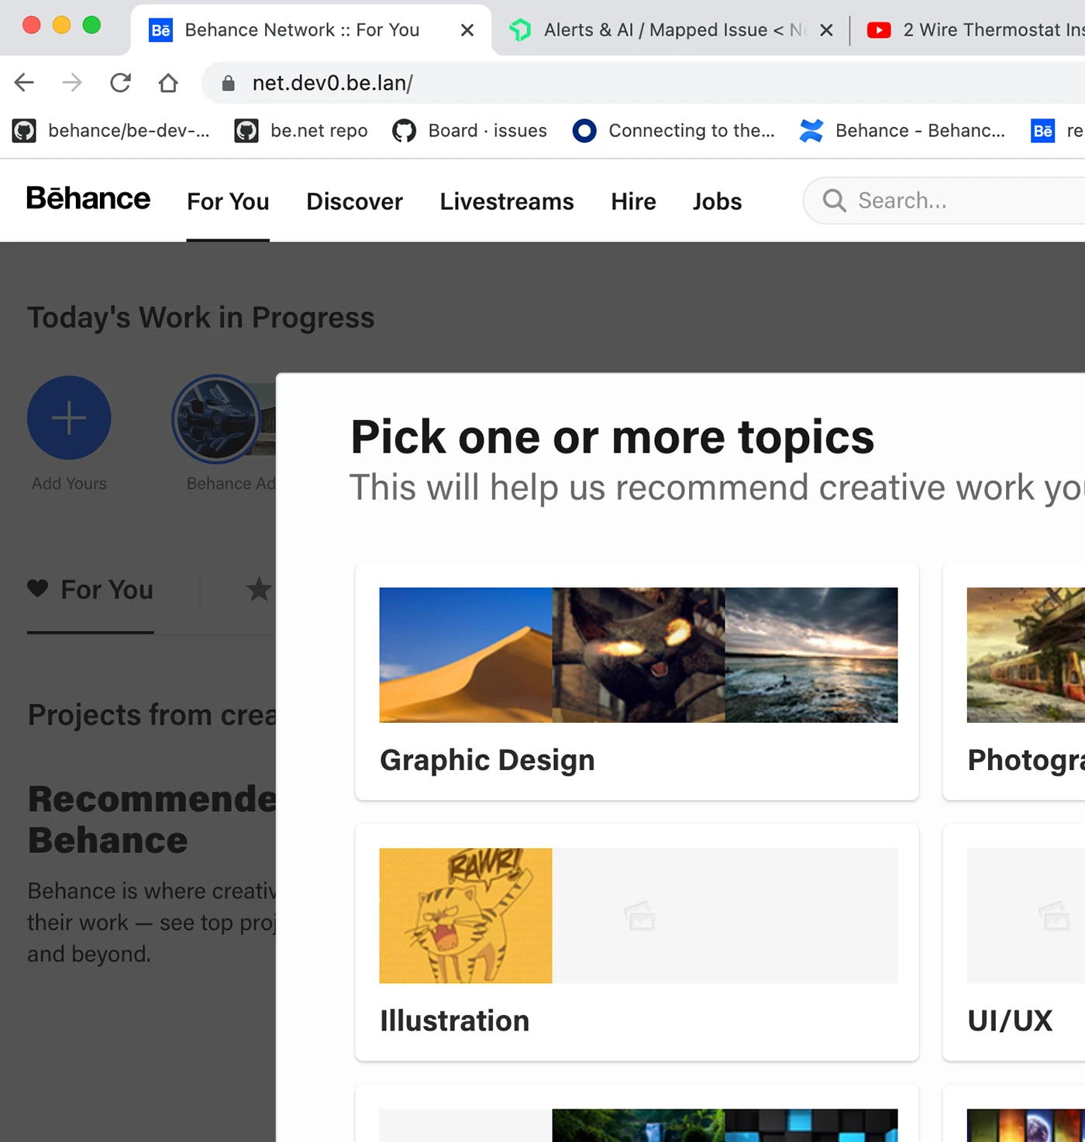The width and height of the screenshot is (1085, 1142).
Task: Select the Illustration topic card
Action: click(636, 942)
